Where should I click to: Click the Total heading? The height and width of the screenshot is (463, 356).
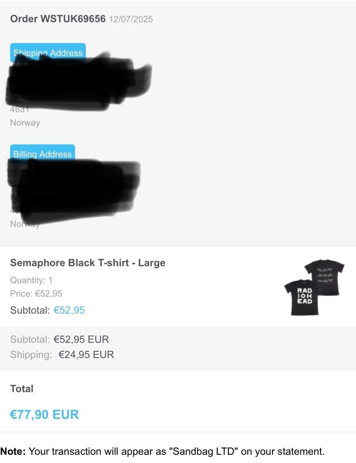(22, 389)
